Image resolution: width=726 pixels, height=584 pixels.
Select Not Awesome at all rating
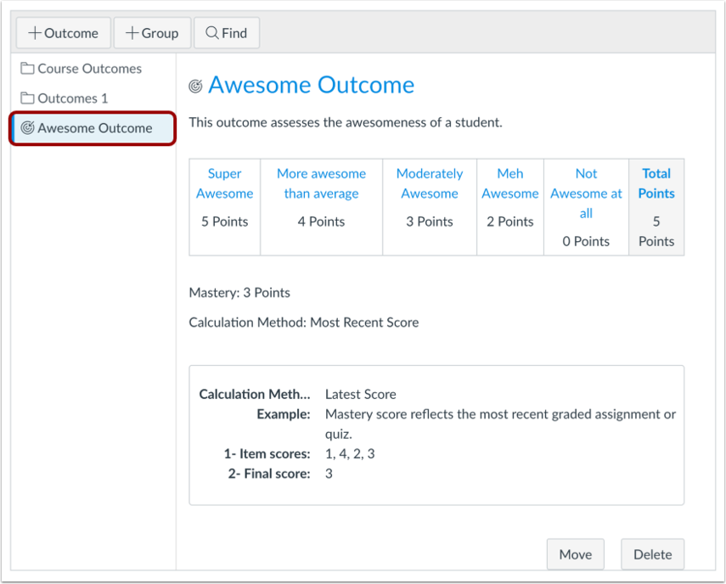(x=586, y=207)
